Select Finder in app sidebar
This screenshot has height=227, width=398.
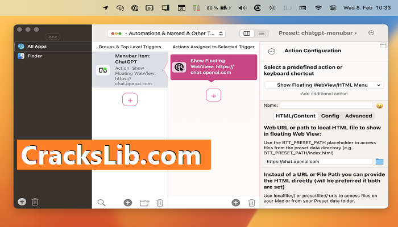pyautogui.click(x=53, y=56)
